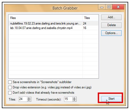Click the Files column header
The width and height of the screenshot is (130, 110).
click(x=45, y=18)
